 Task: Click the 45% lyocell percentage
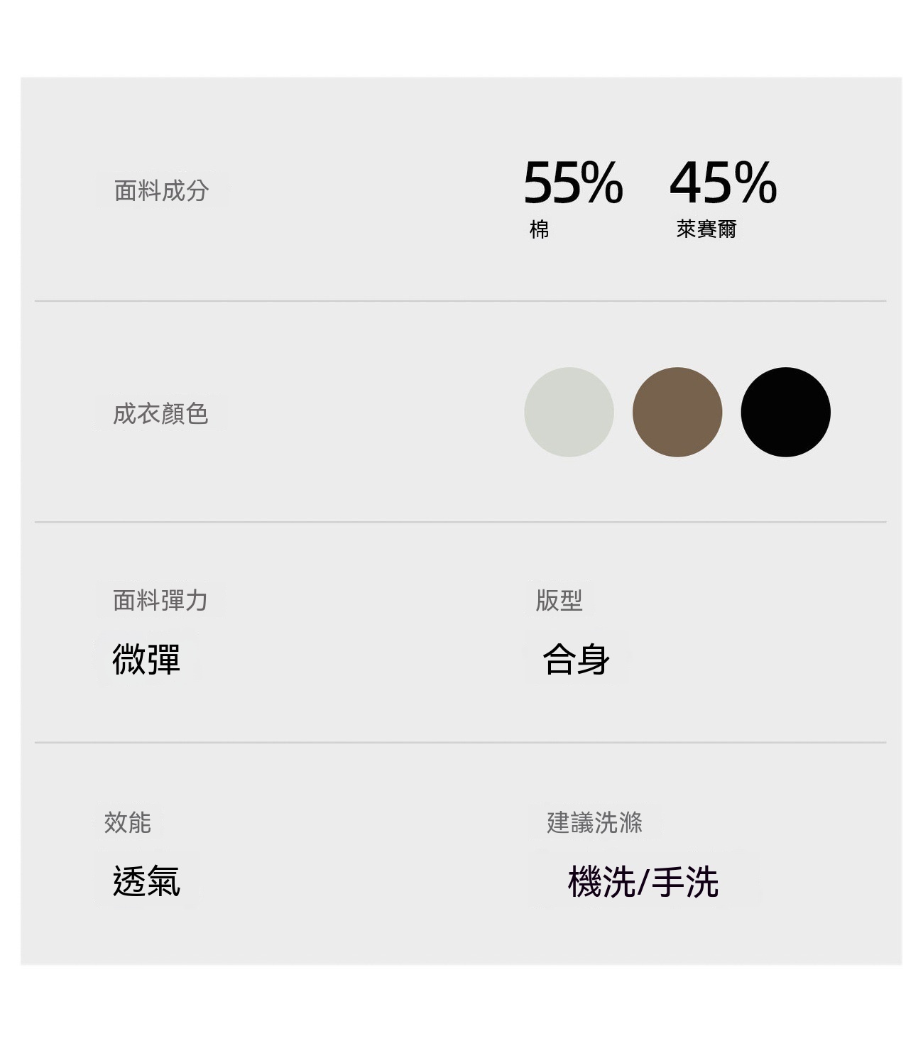pos(723,182)
